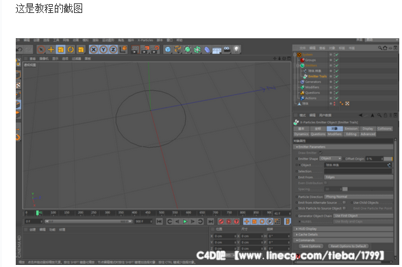Toggle the Z axis lock icon
This screenshot has width=402, height=267.
pyautogui.click(x=113, y=49)
